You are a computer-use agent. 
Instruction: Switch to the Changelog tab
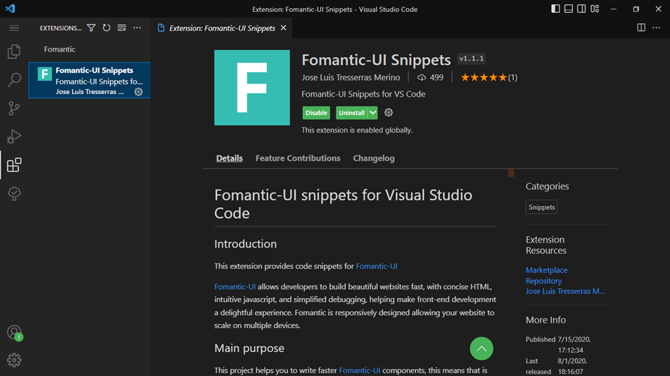pos(374,158)
